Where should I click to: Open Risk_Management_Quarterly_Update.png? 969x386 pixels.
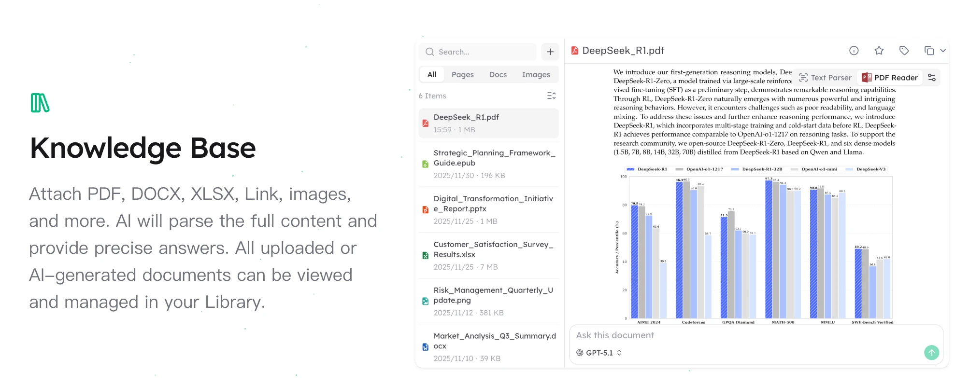coord(489,302)
